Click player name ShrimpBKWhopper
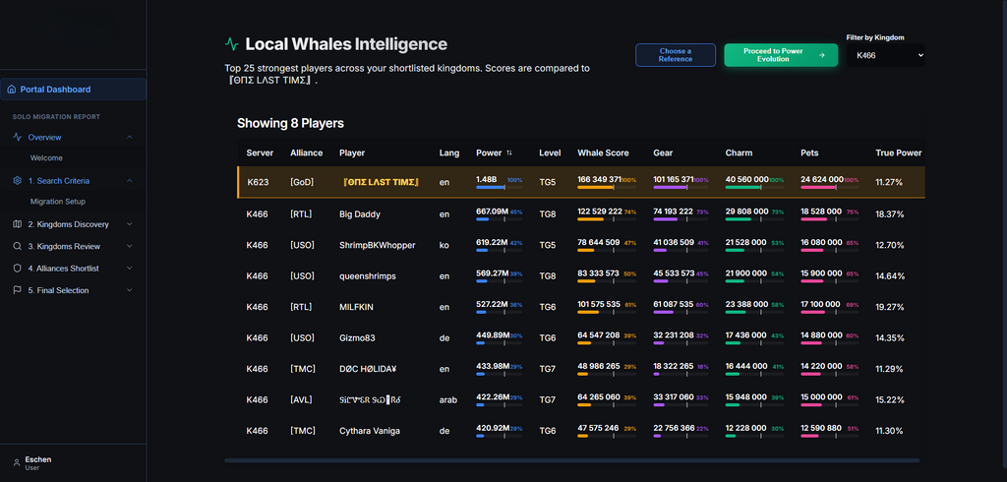1007x482 pixels. 377,245
